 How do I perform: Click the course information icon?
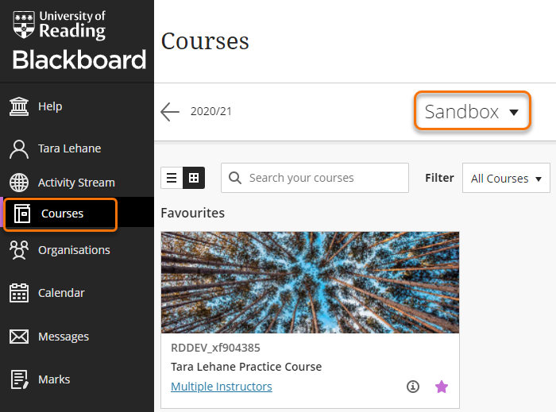[x=412, y=387]
